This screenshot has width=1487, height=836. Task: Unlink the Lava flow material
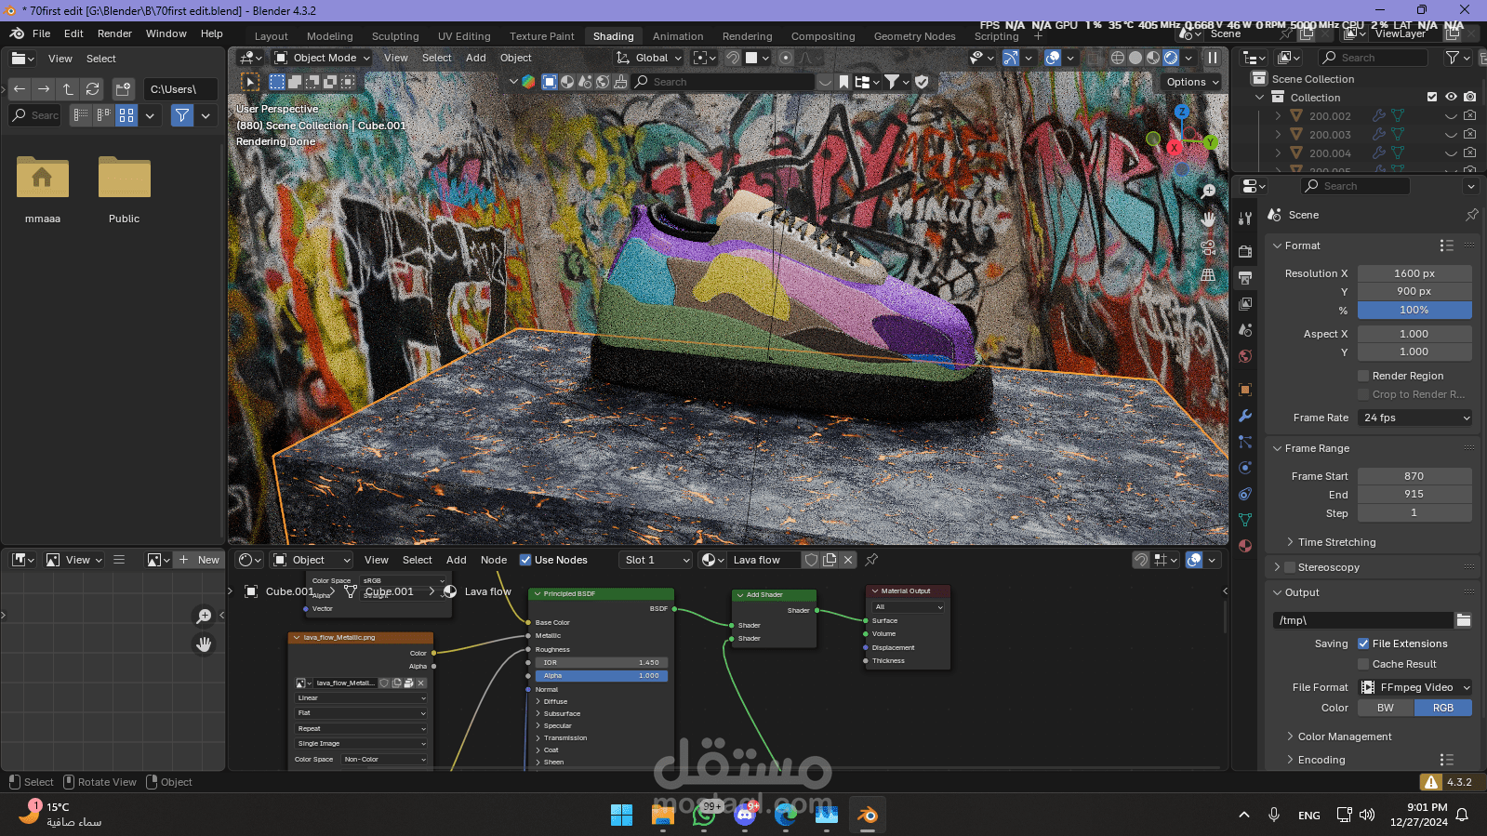(848, 560)
